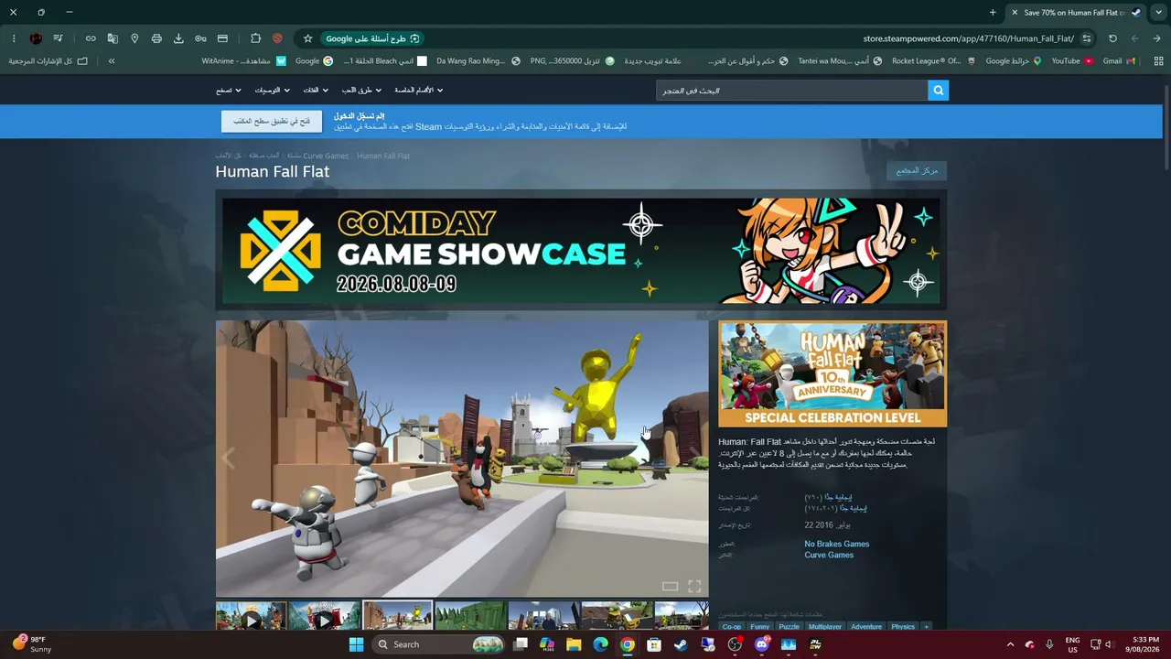Click the فتح في تطبيق سطح المكتب button
The width and height of the screenshot is (1171, 659).
272,122
